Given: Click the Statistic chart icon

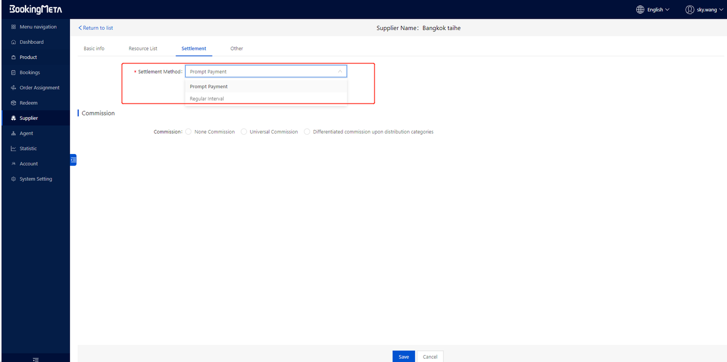Looking at the screenshot, I should point(13,148).
